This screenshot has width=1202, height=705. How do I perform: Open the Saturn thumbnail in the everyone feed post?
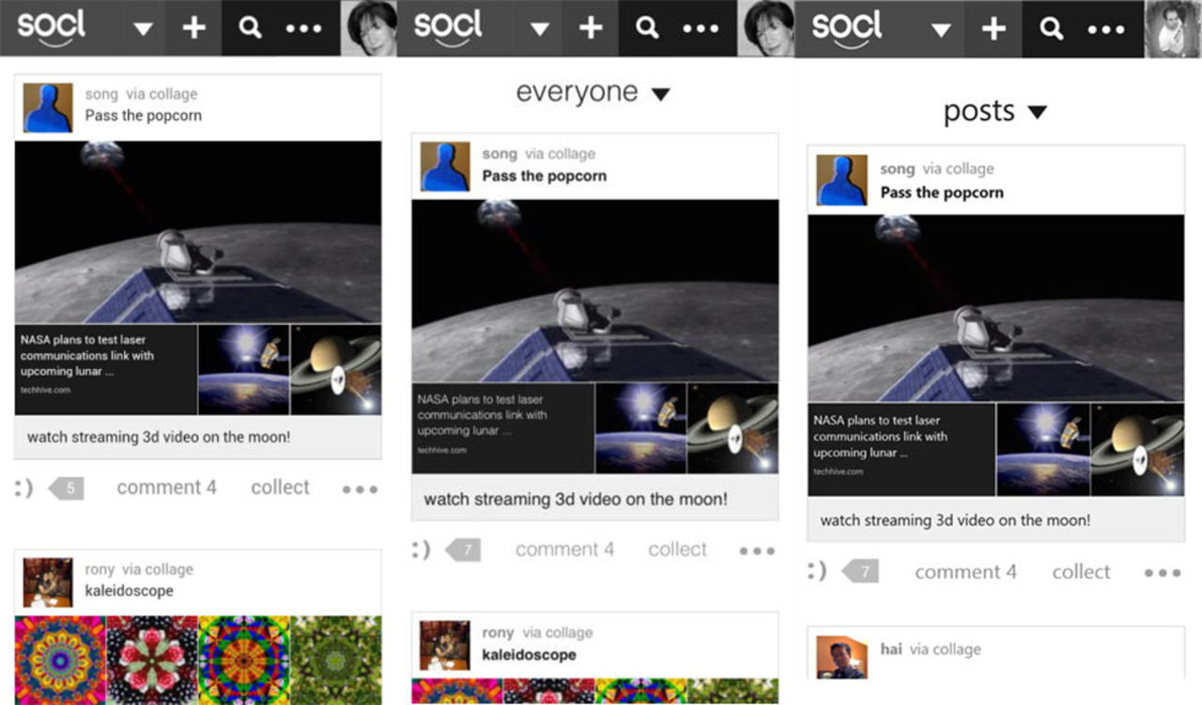click(x=732, y=427)
